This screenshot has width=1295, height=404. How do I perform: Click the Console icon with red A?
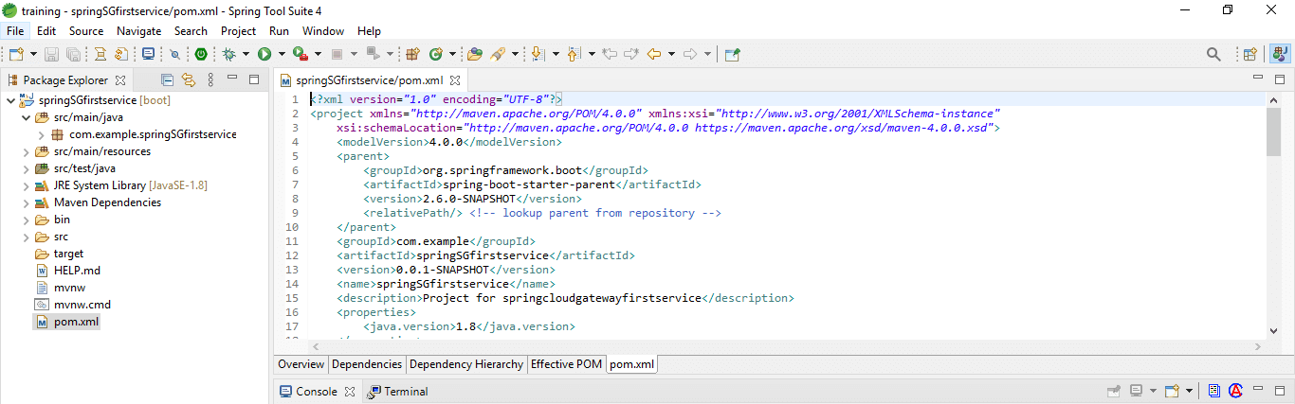(x=1236, y=391)
